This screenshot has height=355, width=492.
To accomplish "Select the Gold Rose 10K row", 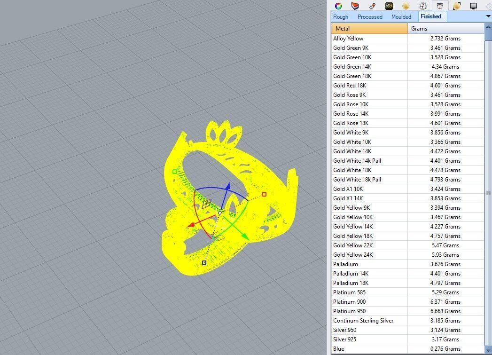I will coord(407,104).
